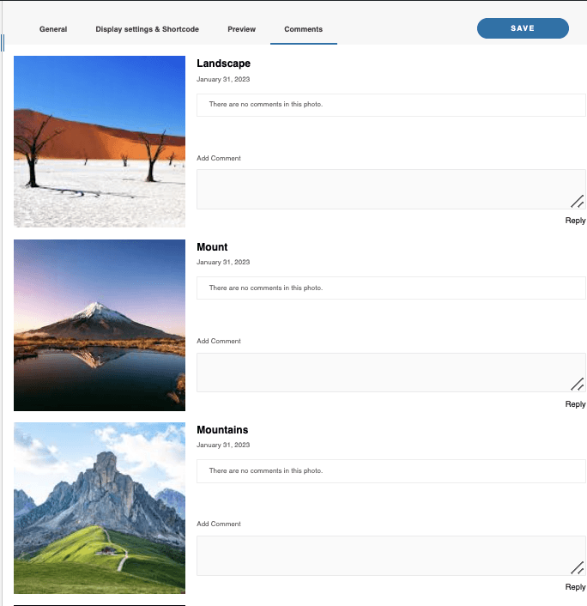Grab the Landscape comment box resize handle
Viewport: 587px width, 606px height.
tap(578, 202)
